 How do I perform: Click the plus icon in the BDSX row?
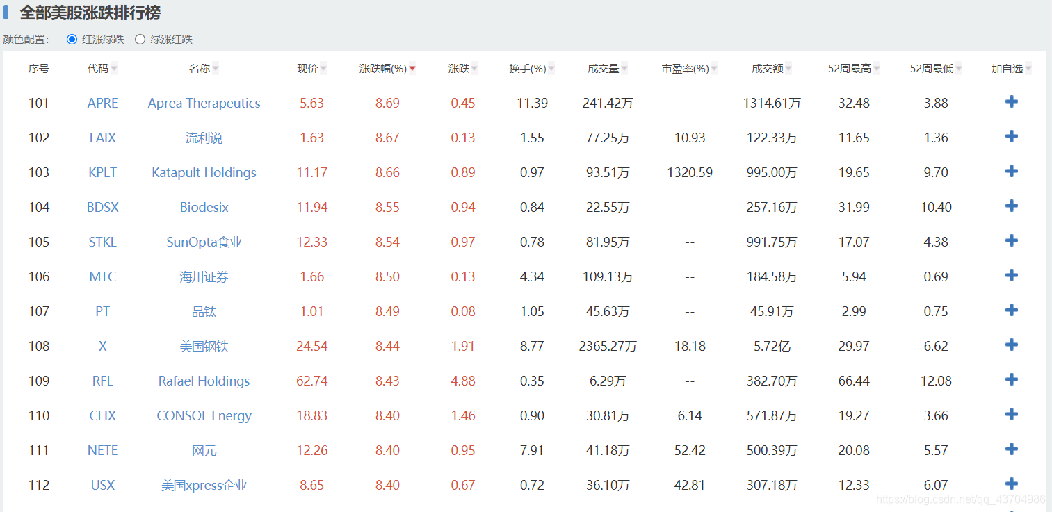(1012, 206)
